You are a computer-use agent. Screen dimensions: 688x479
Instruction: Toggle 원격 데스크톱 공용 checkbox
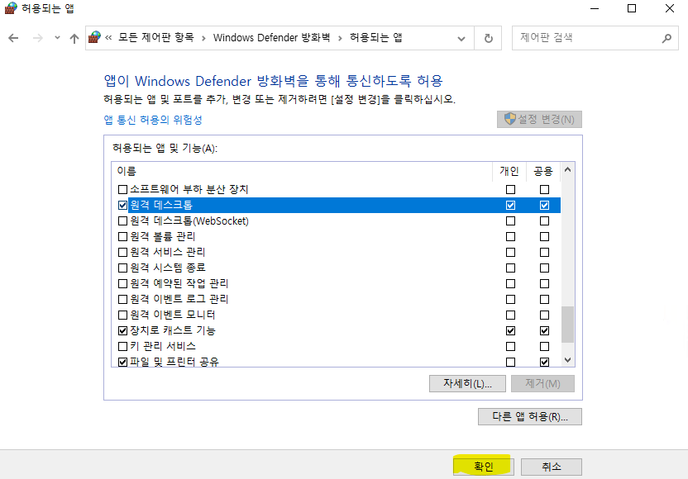point(544,205)
